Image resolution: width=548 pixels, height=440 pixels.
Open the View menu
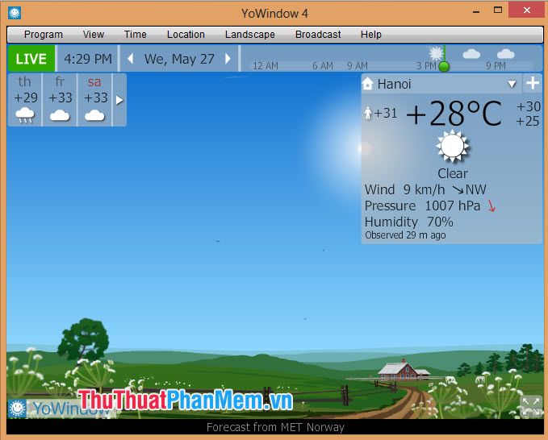94,35
